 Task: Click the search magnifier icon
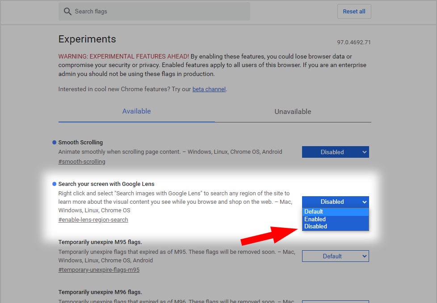click(67, 12)
